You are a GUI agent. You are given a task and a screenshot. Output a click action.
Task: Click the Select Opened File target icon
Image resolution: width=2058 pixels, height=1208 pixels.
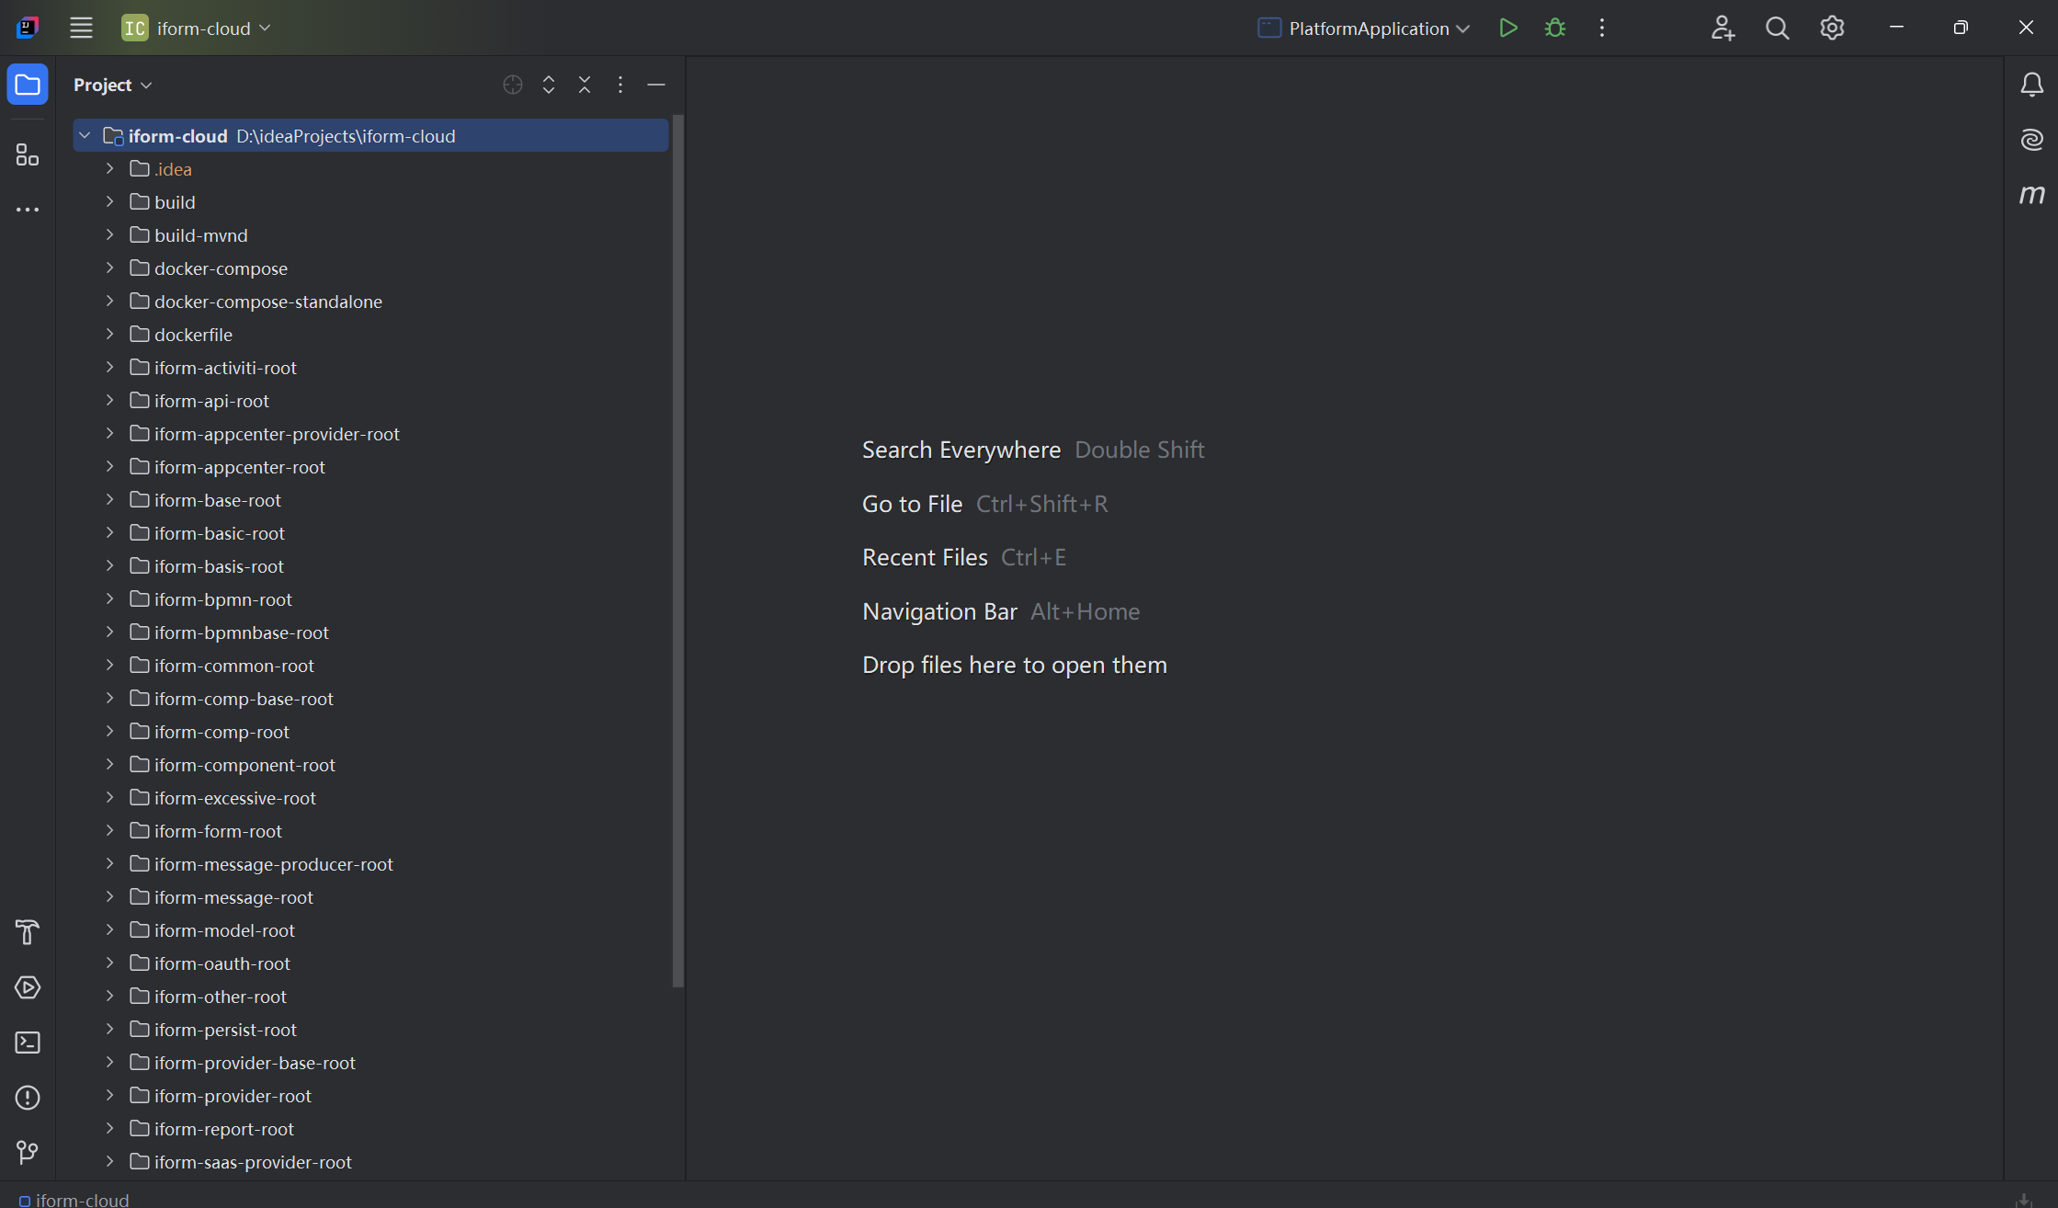pos(513,85)
